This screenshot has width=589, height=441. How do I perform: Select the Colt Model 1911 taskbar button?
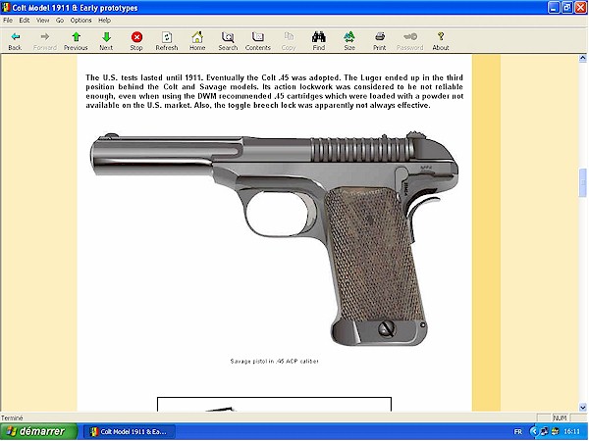(130, 431)
